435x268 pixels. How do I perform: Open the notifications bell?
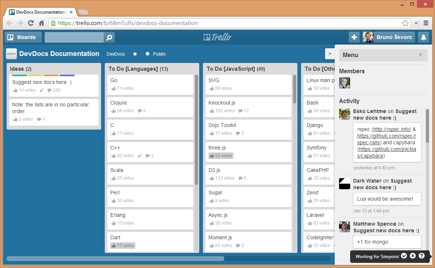[x=423, y=37]
